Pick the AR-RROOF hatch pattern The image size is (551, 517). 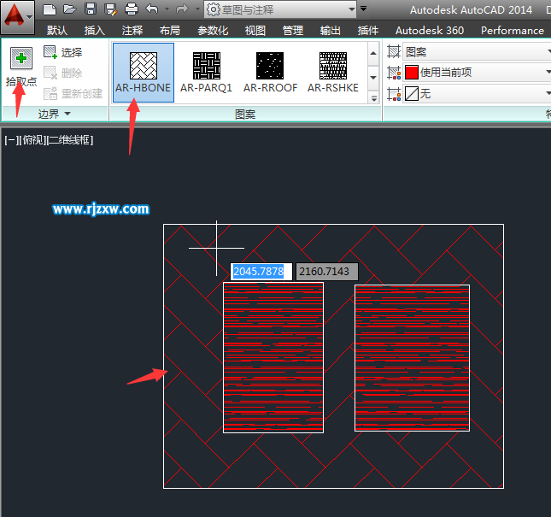pyautogui.click(x=269, y=72)
